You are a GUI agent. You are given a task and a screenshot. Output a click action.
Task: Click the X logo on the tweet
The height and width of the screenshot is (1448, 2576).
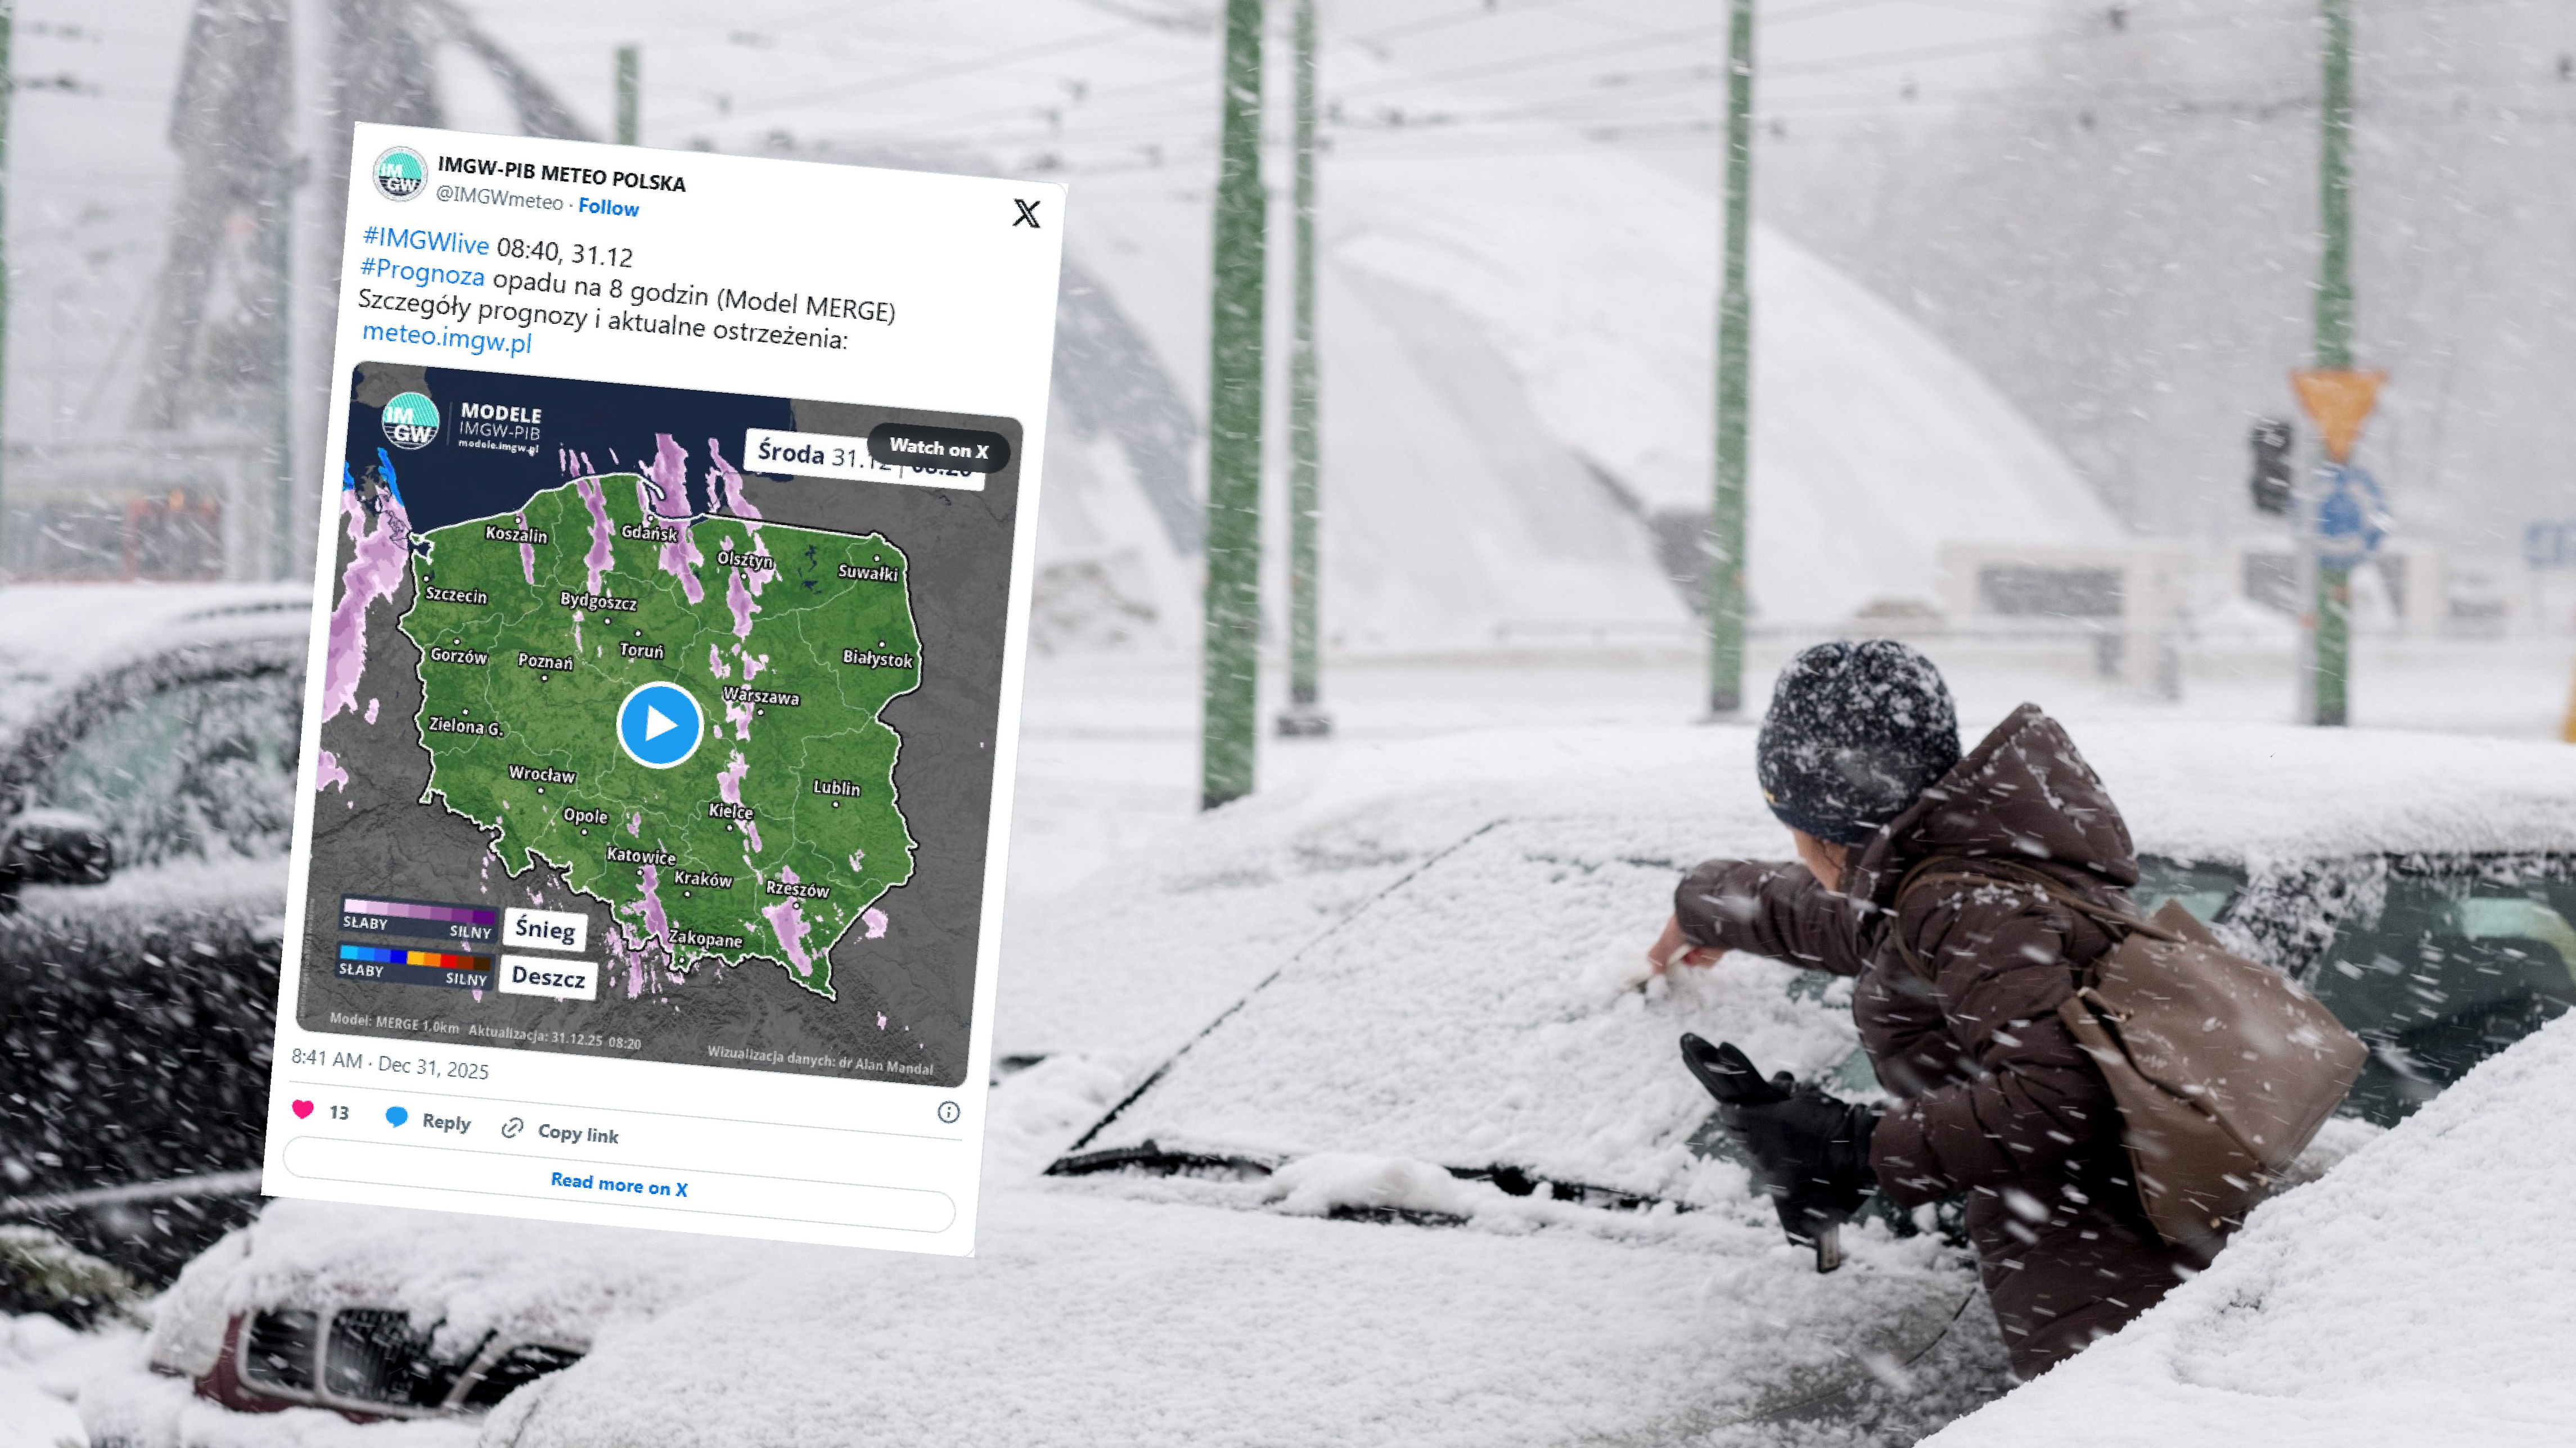click(1026, 213)
